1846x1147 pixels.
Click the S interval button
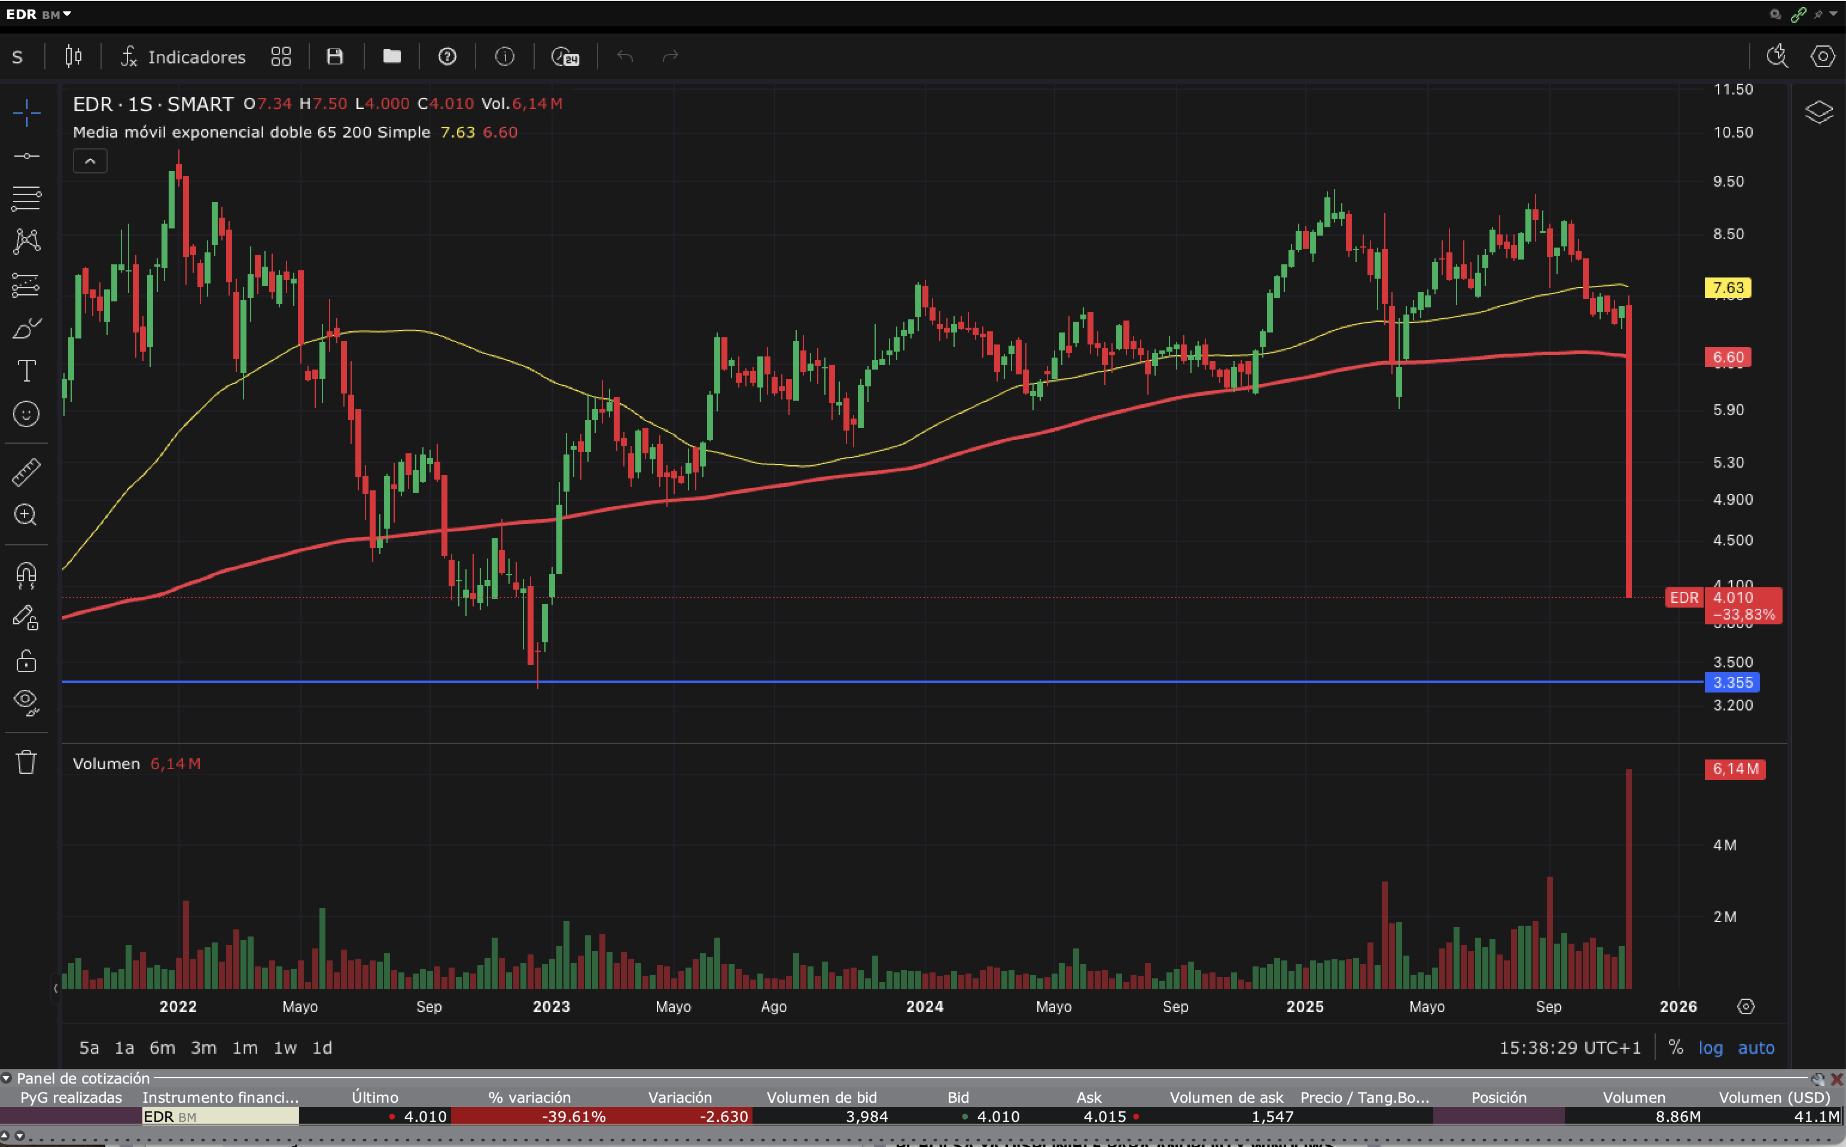pos(17,57)
